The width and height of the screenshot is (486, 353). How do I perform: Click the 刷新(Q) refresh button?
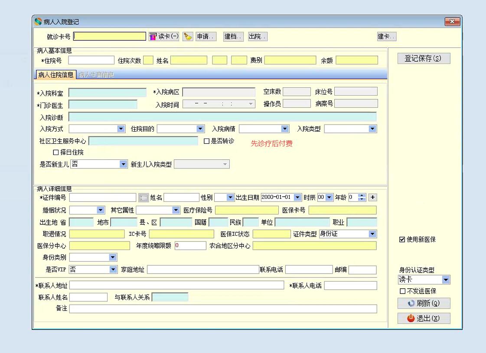point(424,304)
